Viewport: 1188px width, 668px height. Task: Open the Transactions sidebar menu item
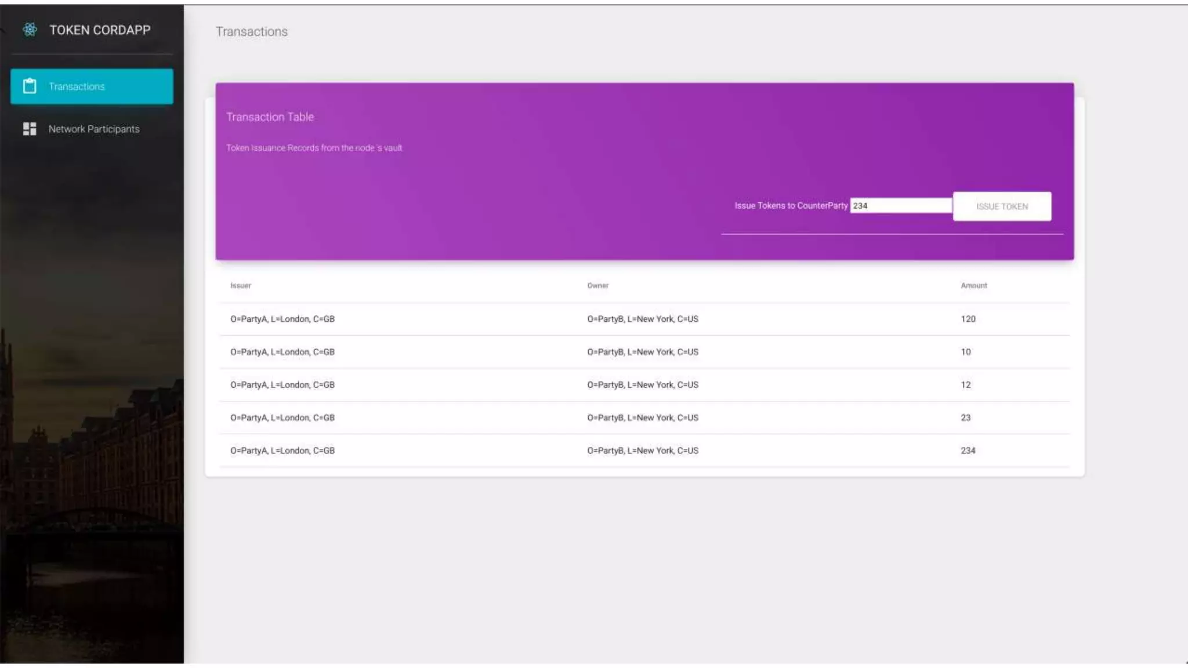pyautogui.click(x=92, y=86)
